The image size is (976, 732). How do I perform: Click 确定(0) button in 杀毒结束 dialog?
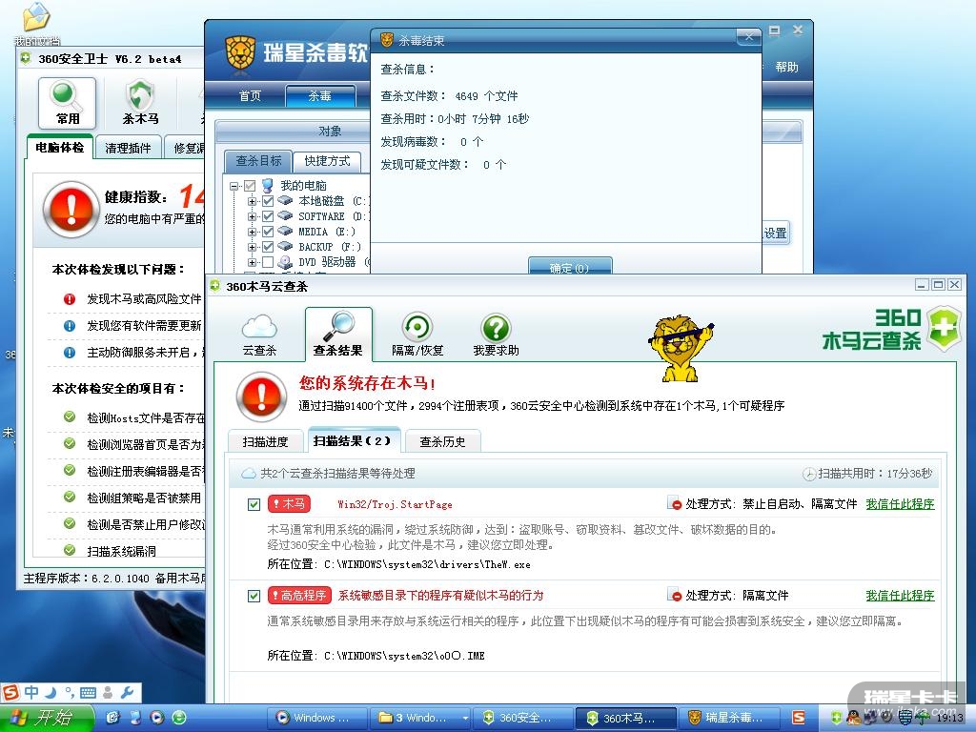pyautogui.click(x=570, y=267)
